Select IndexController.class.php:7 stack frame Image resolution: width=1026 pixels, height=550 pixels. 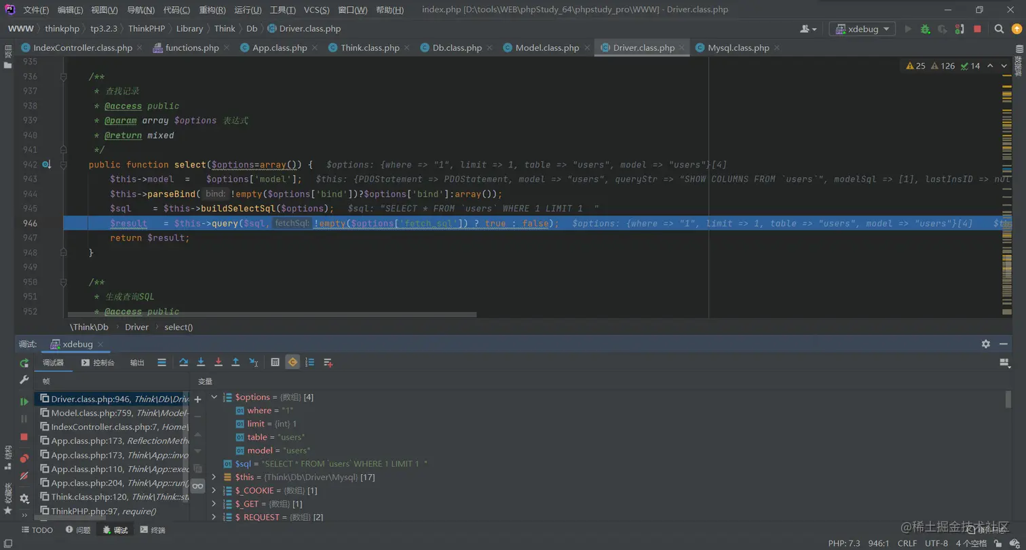pos(111,427)
